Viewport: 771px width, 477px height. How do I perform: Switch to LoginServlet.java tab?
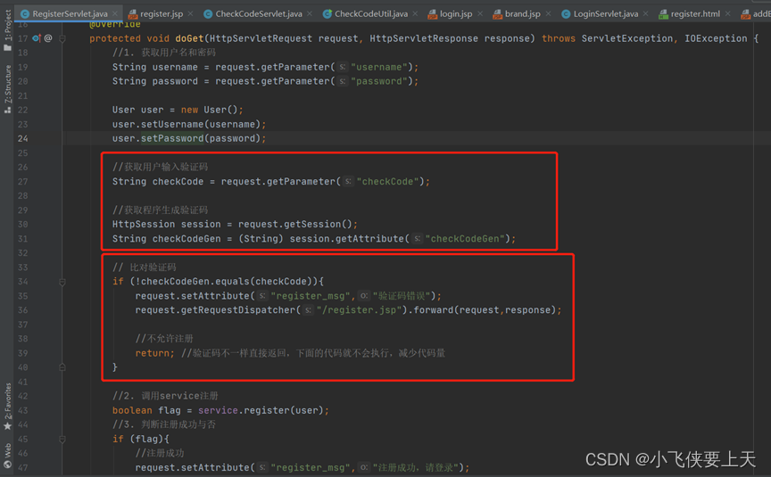tap(606, 13)
